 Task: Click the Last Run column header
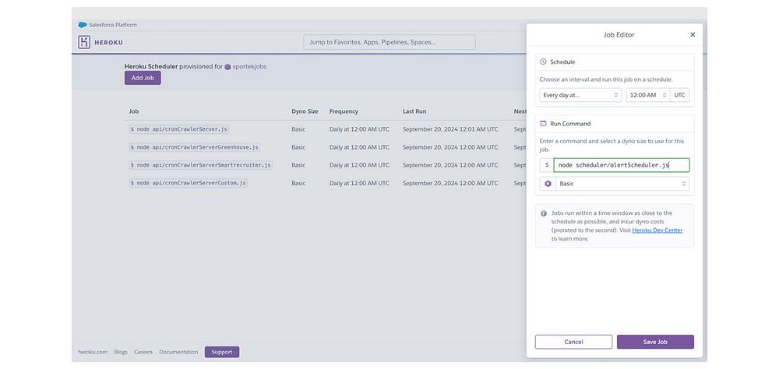414,112
